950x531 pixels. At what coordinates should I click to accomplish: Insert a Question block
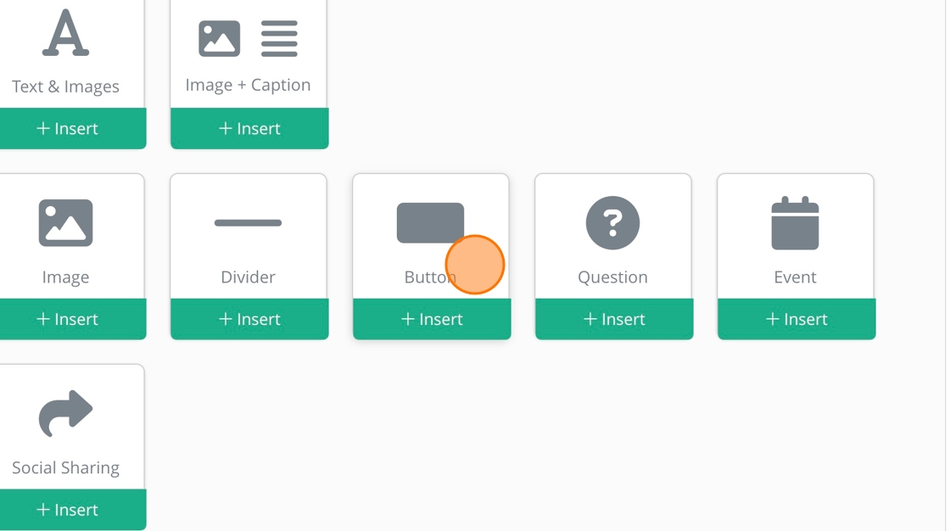point(614,320)
